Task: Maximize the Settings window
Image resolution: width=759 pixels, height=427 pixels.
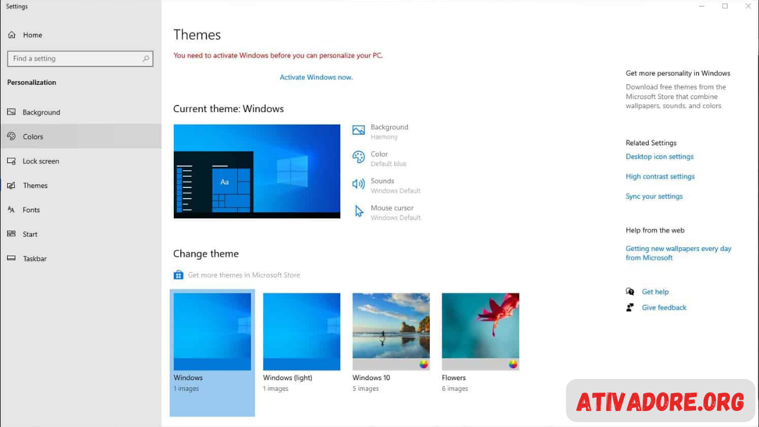Action: [x=725, y=7]
